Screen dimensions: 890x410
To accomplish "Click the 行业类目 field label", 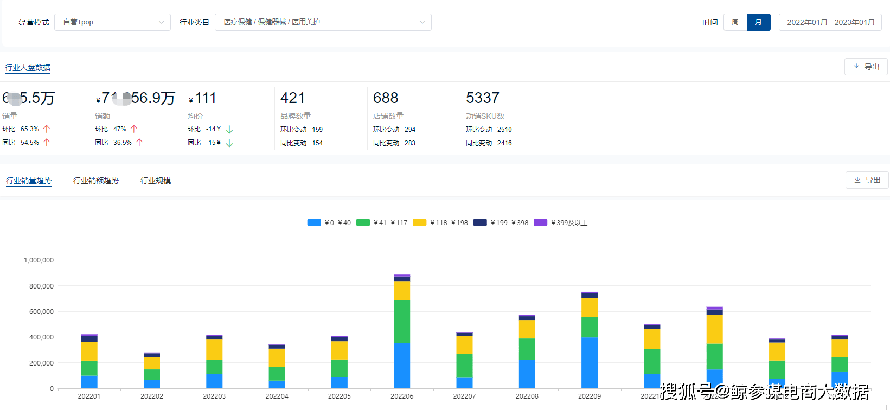I will [194, 22].
